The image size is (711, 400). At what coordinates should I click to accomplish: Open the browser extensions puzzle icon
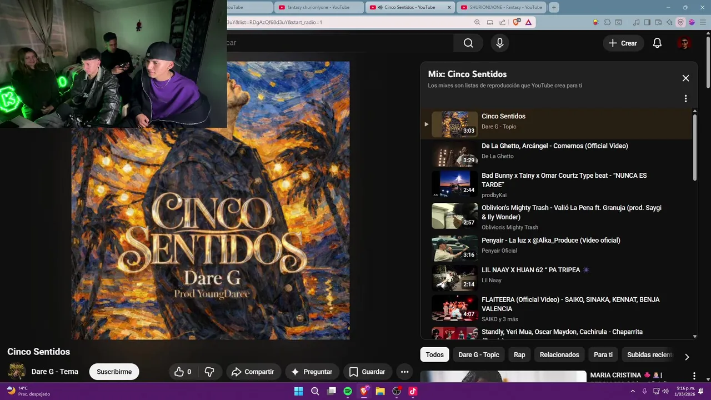pyautogui.click(x=607, y=22)
